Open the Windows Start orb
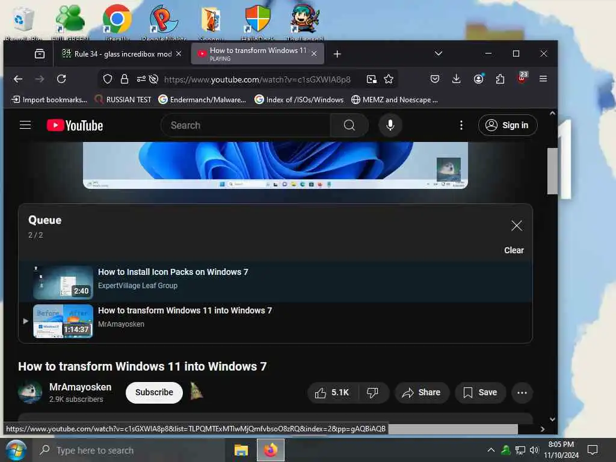The image size is (616, 462). [x=16, y=450]
